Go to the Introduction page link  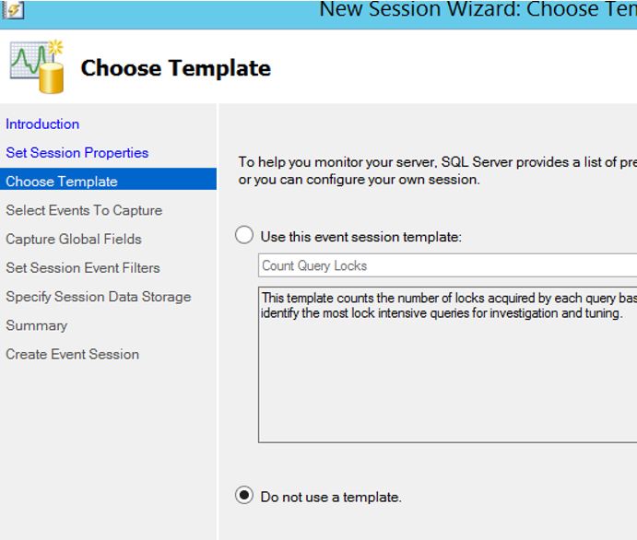click(x=42, y=124)
